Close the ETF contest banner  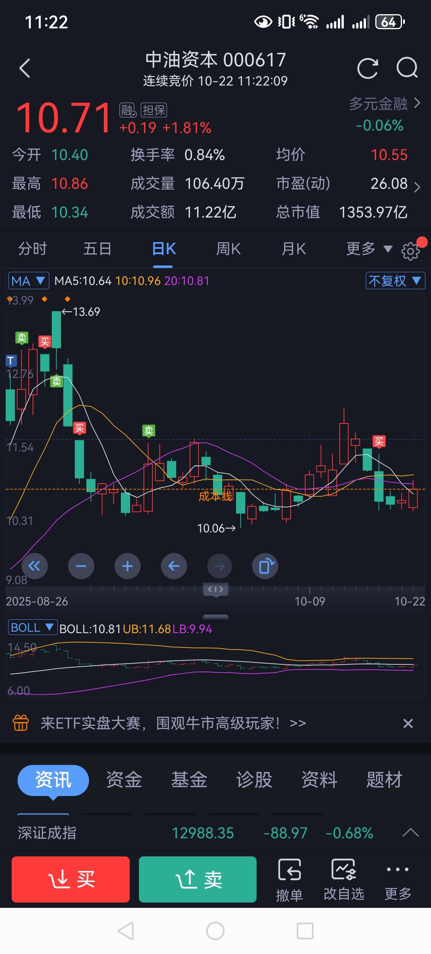pos(408,723)
